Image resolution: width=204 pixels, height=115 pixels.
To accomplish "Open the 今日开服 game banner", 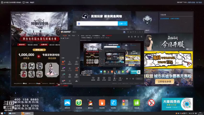I will pyautogui.click(x=169, y=42).
